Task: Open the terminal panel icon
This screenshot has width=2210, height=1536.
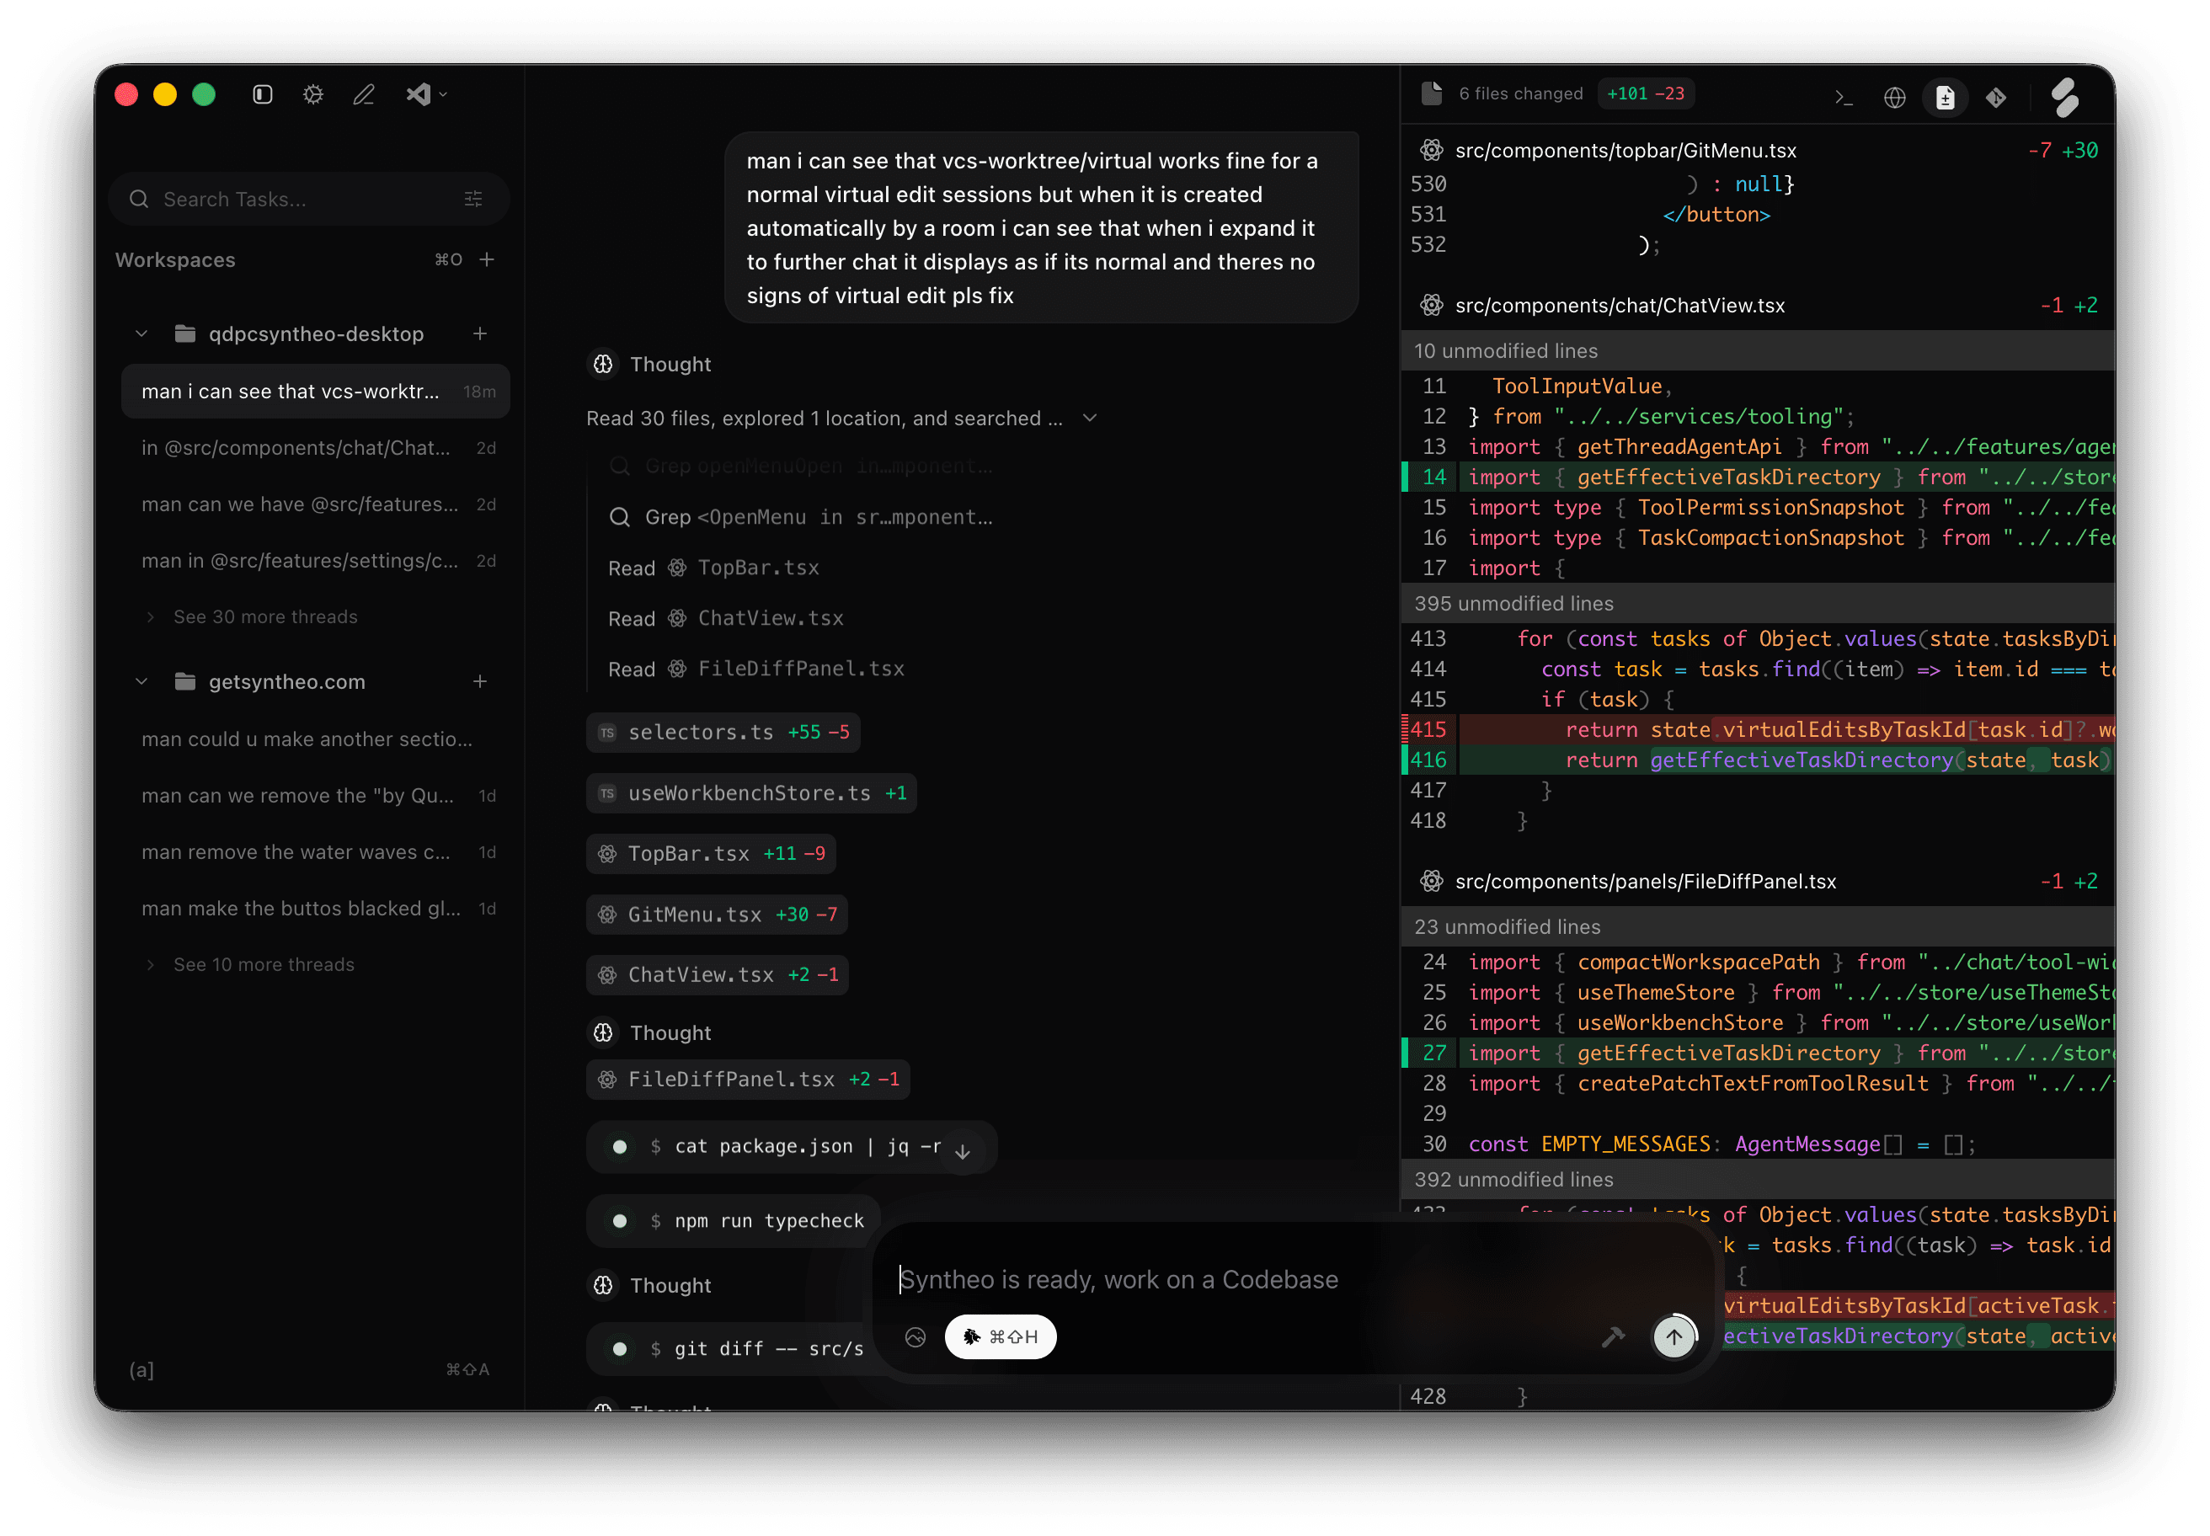Action: tap(1844, 97)
